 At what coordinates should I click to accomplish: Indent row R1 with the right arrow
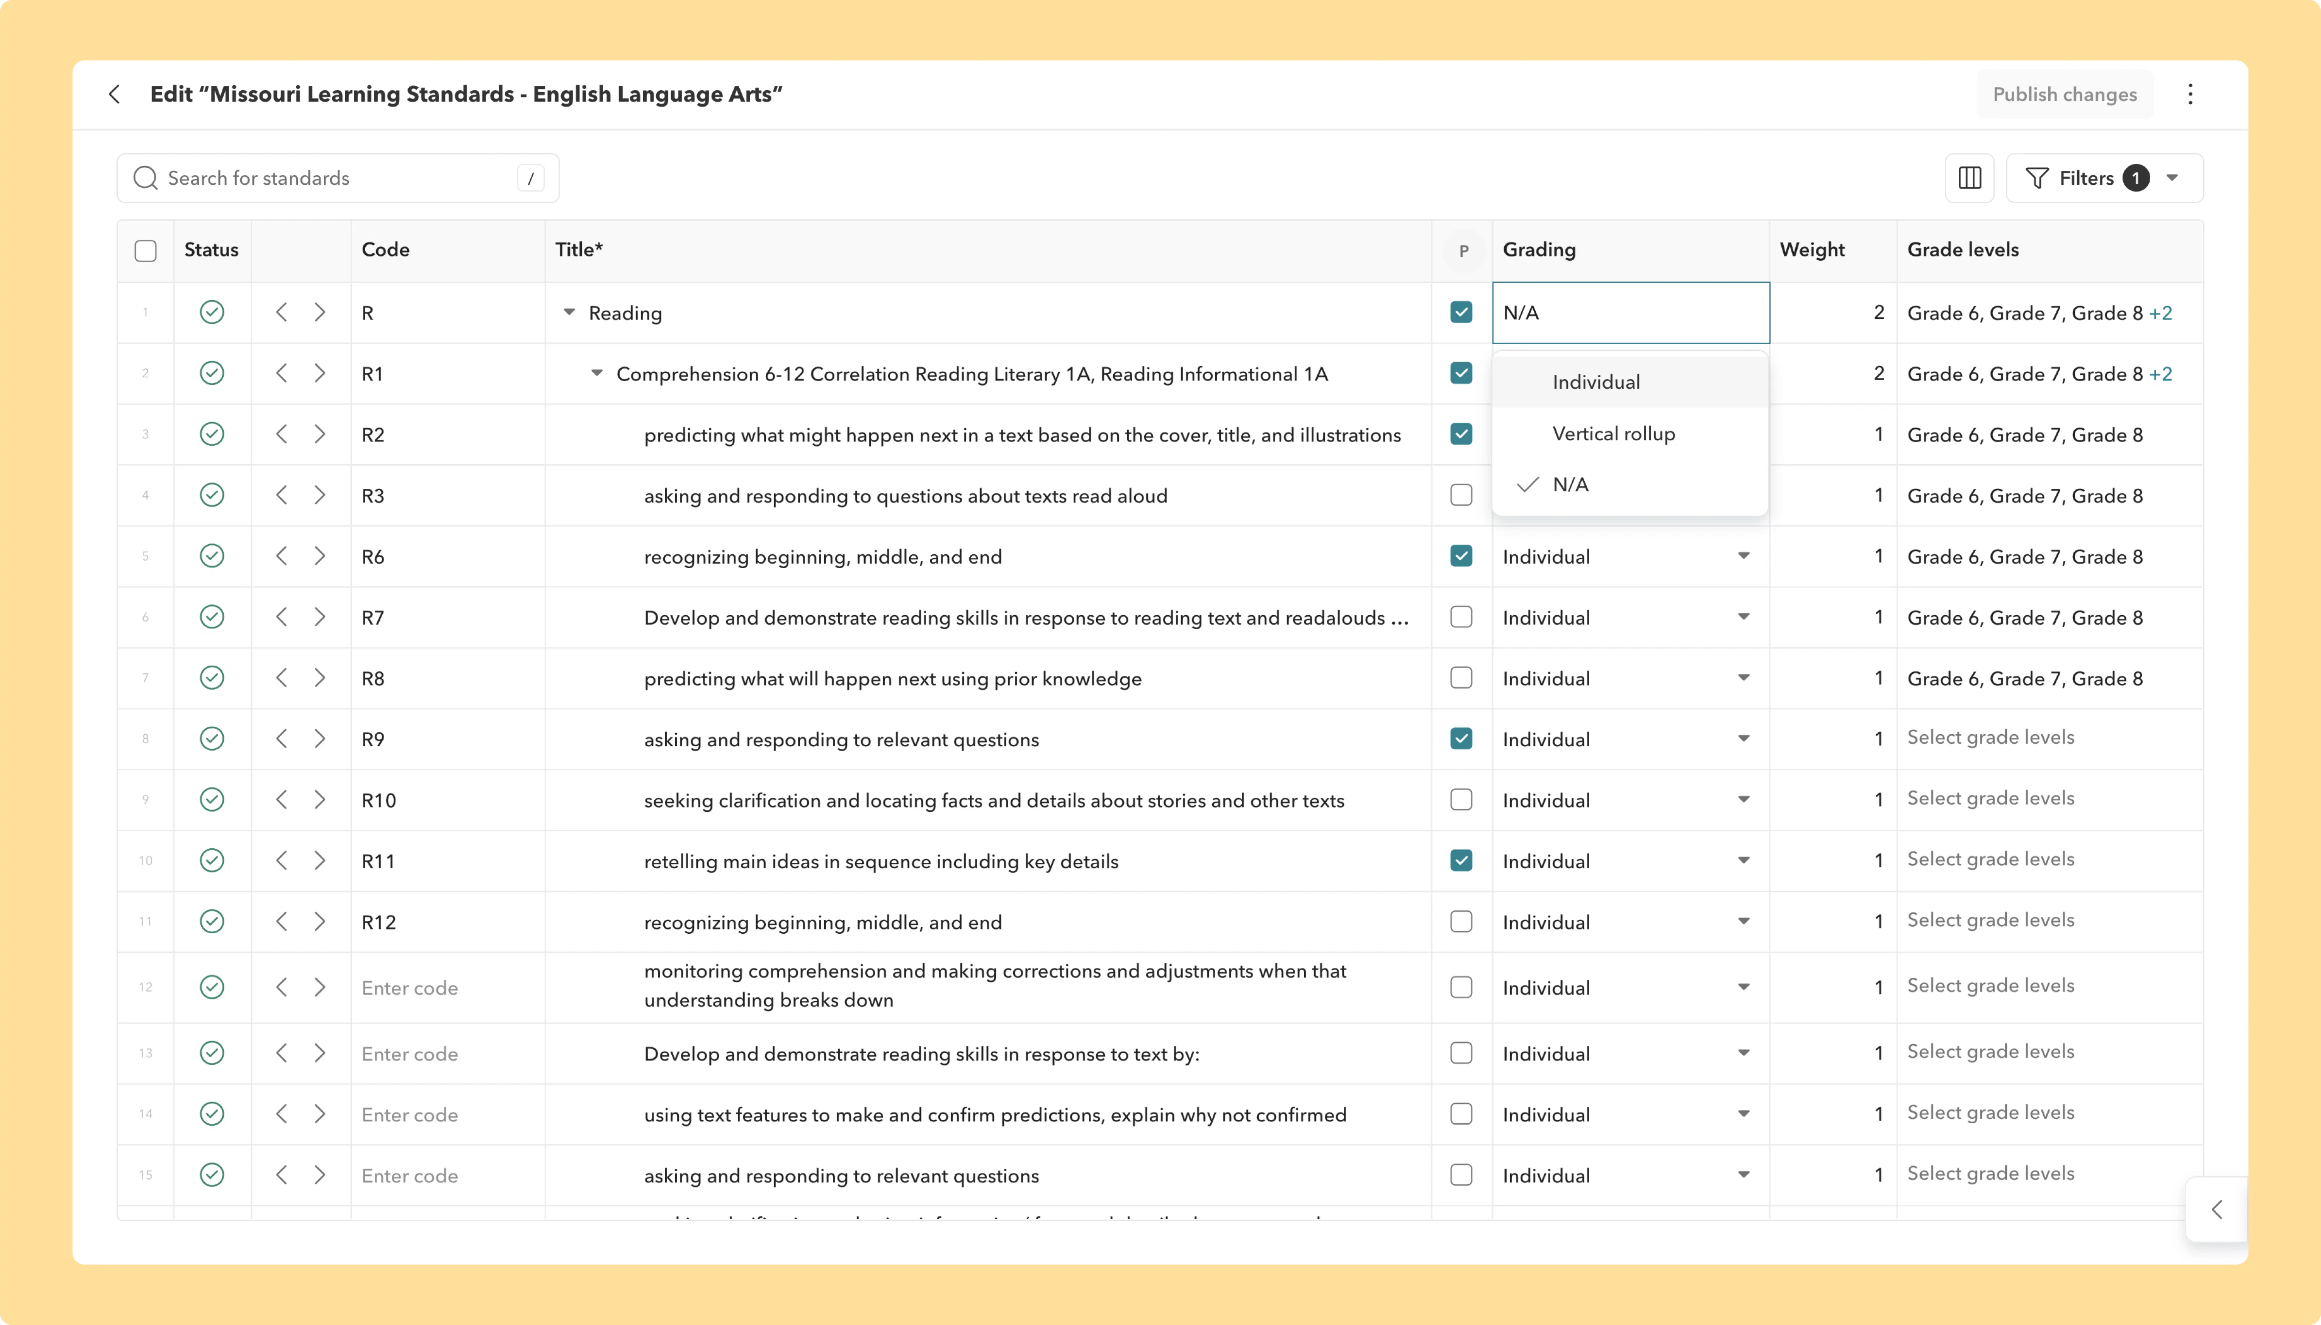click(x=320, y=373)
